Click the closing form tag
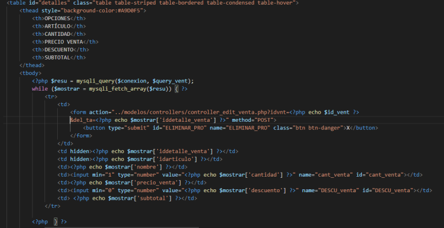 (x=81, y=136)
